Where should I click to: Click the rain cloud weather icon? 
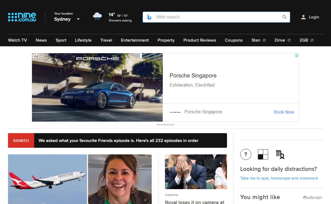tap(97, 16)
